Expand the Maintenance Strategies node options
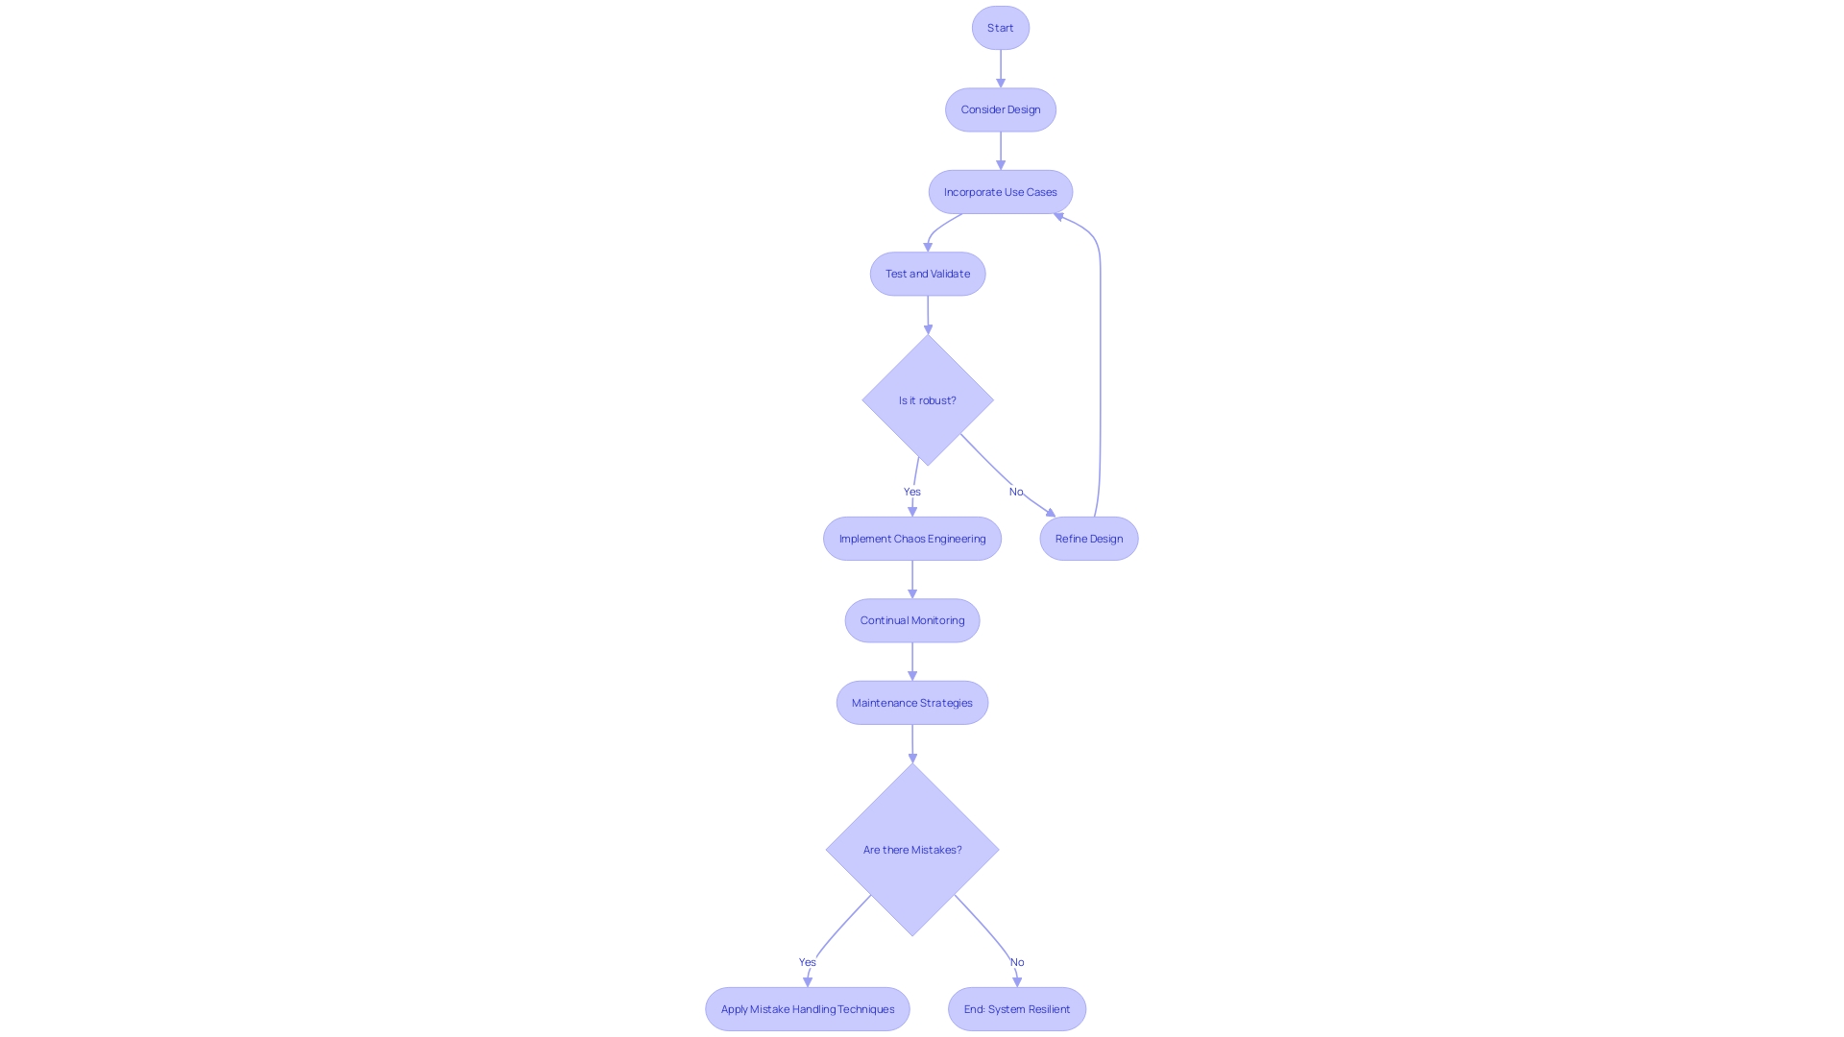1844x1037 pixels. 911,702
